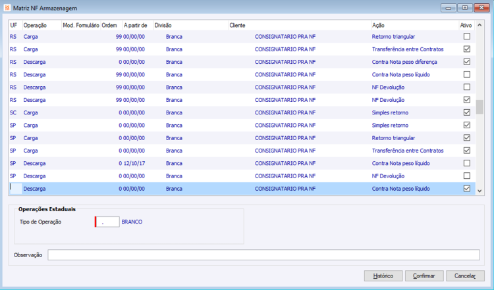Select the SC state cell
This screenshot has height=290, width=494.
(x=13, y=112)
